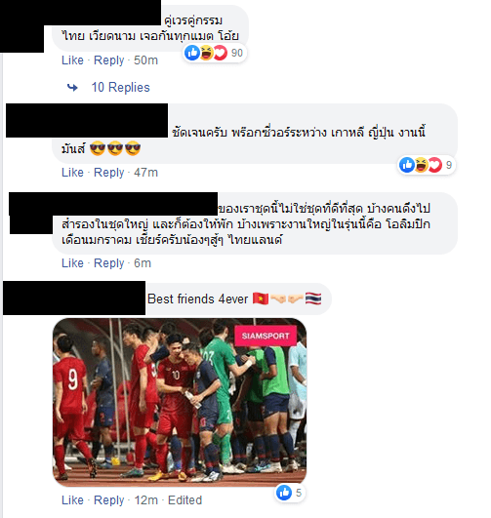This screenshot has width=491, height=518.
Task: Click the thumbs-up reaction icon showing 90 reactions
Action: 192,53
